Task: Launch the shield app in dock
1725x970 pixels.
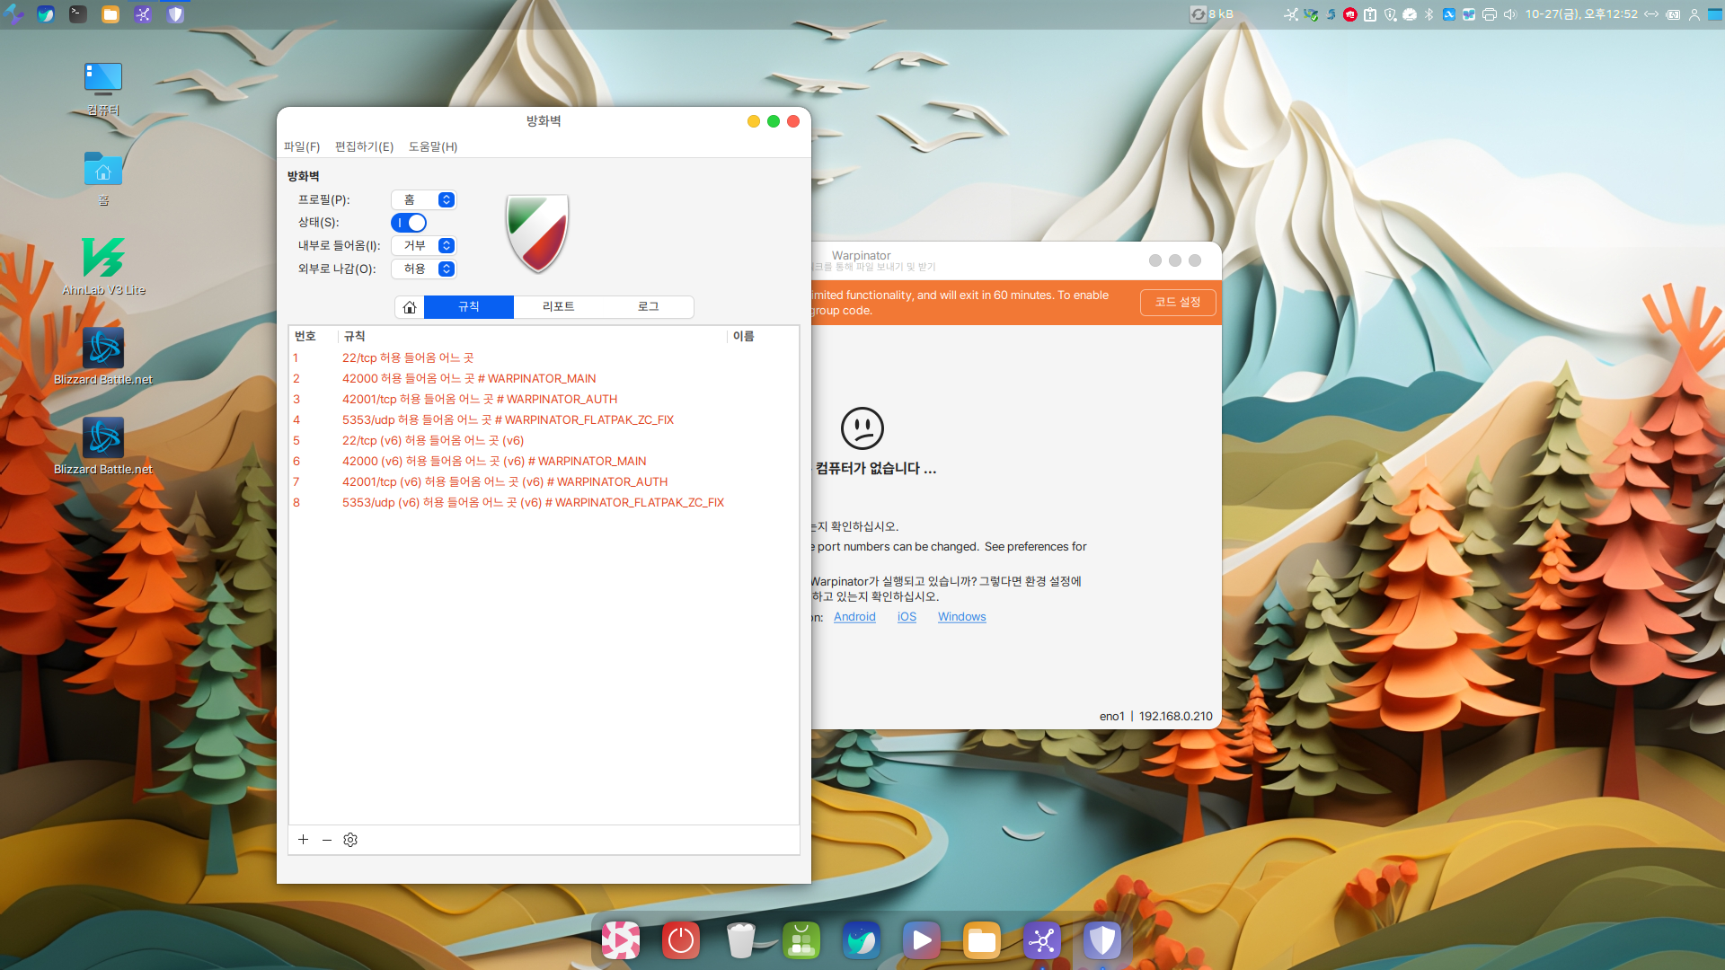Action: 1102,940
